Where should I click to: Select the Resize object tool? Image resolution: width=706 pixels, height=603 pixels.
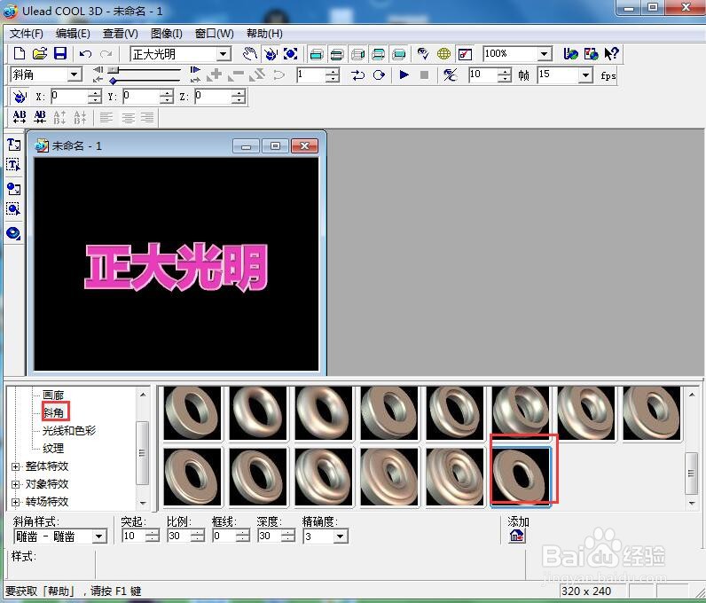click(x=291, y=54)
